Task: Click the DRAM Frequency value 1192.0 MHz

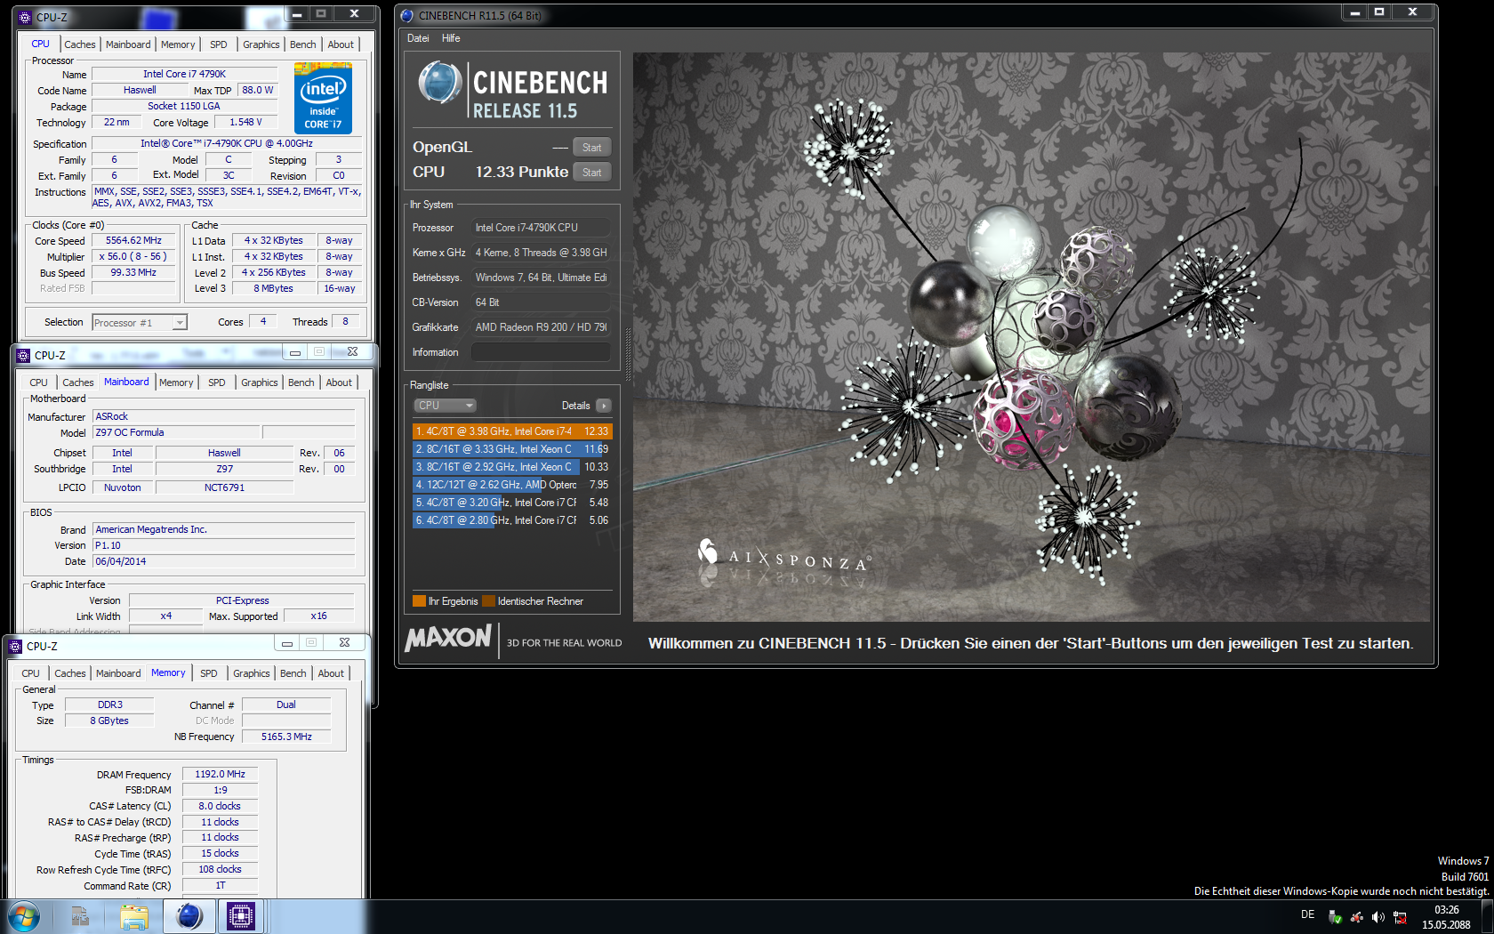Action: coord(220,774)
